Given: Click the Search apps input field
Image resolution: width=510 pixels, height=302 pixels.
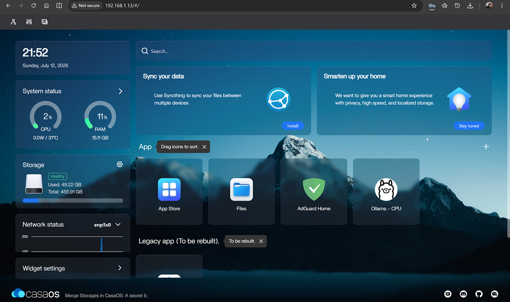Looking at the screenshot, I should (x=314, y=51).
